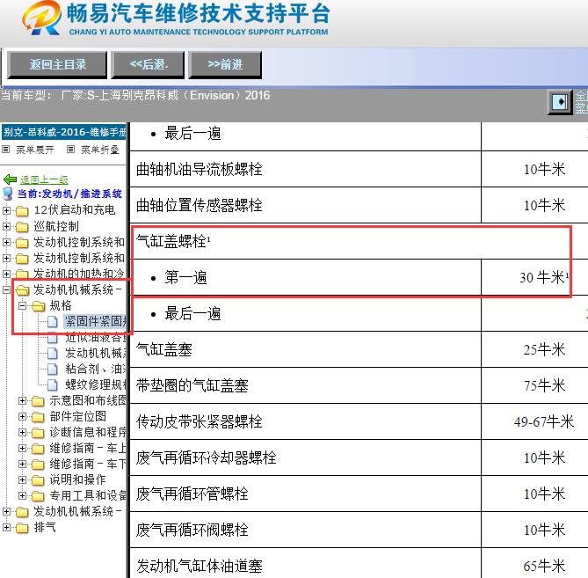Expand the 巡航控制 tree node
The width and height of the screenshot is (588, 578).
pos(6,226)
